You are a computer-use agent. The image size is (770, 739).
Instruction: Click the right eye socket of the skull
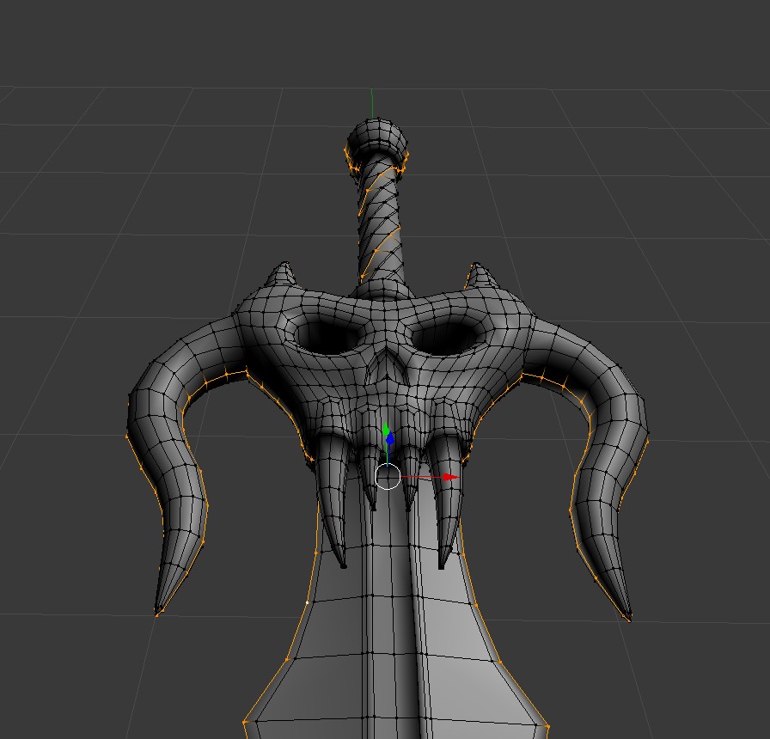pos(438,335)
